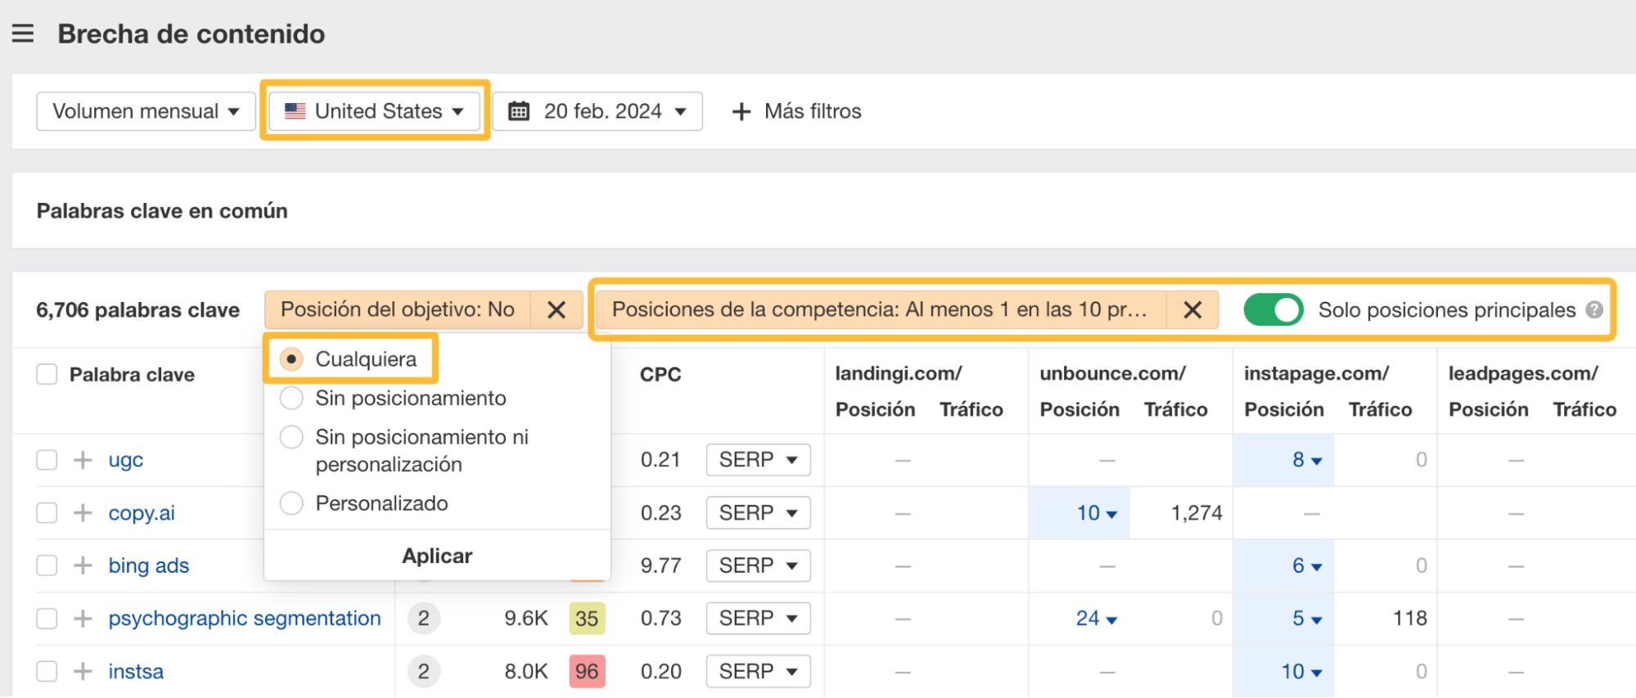The width and height of the screenshot is (1636, 698).
Task: Open Posiciones de la competencia filter chip
Action: tap(881, 310)
